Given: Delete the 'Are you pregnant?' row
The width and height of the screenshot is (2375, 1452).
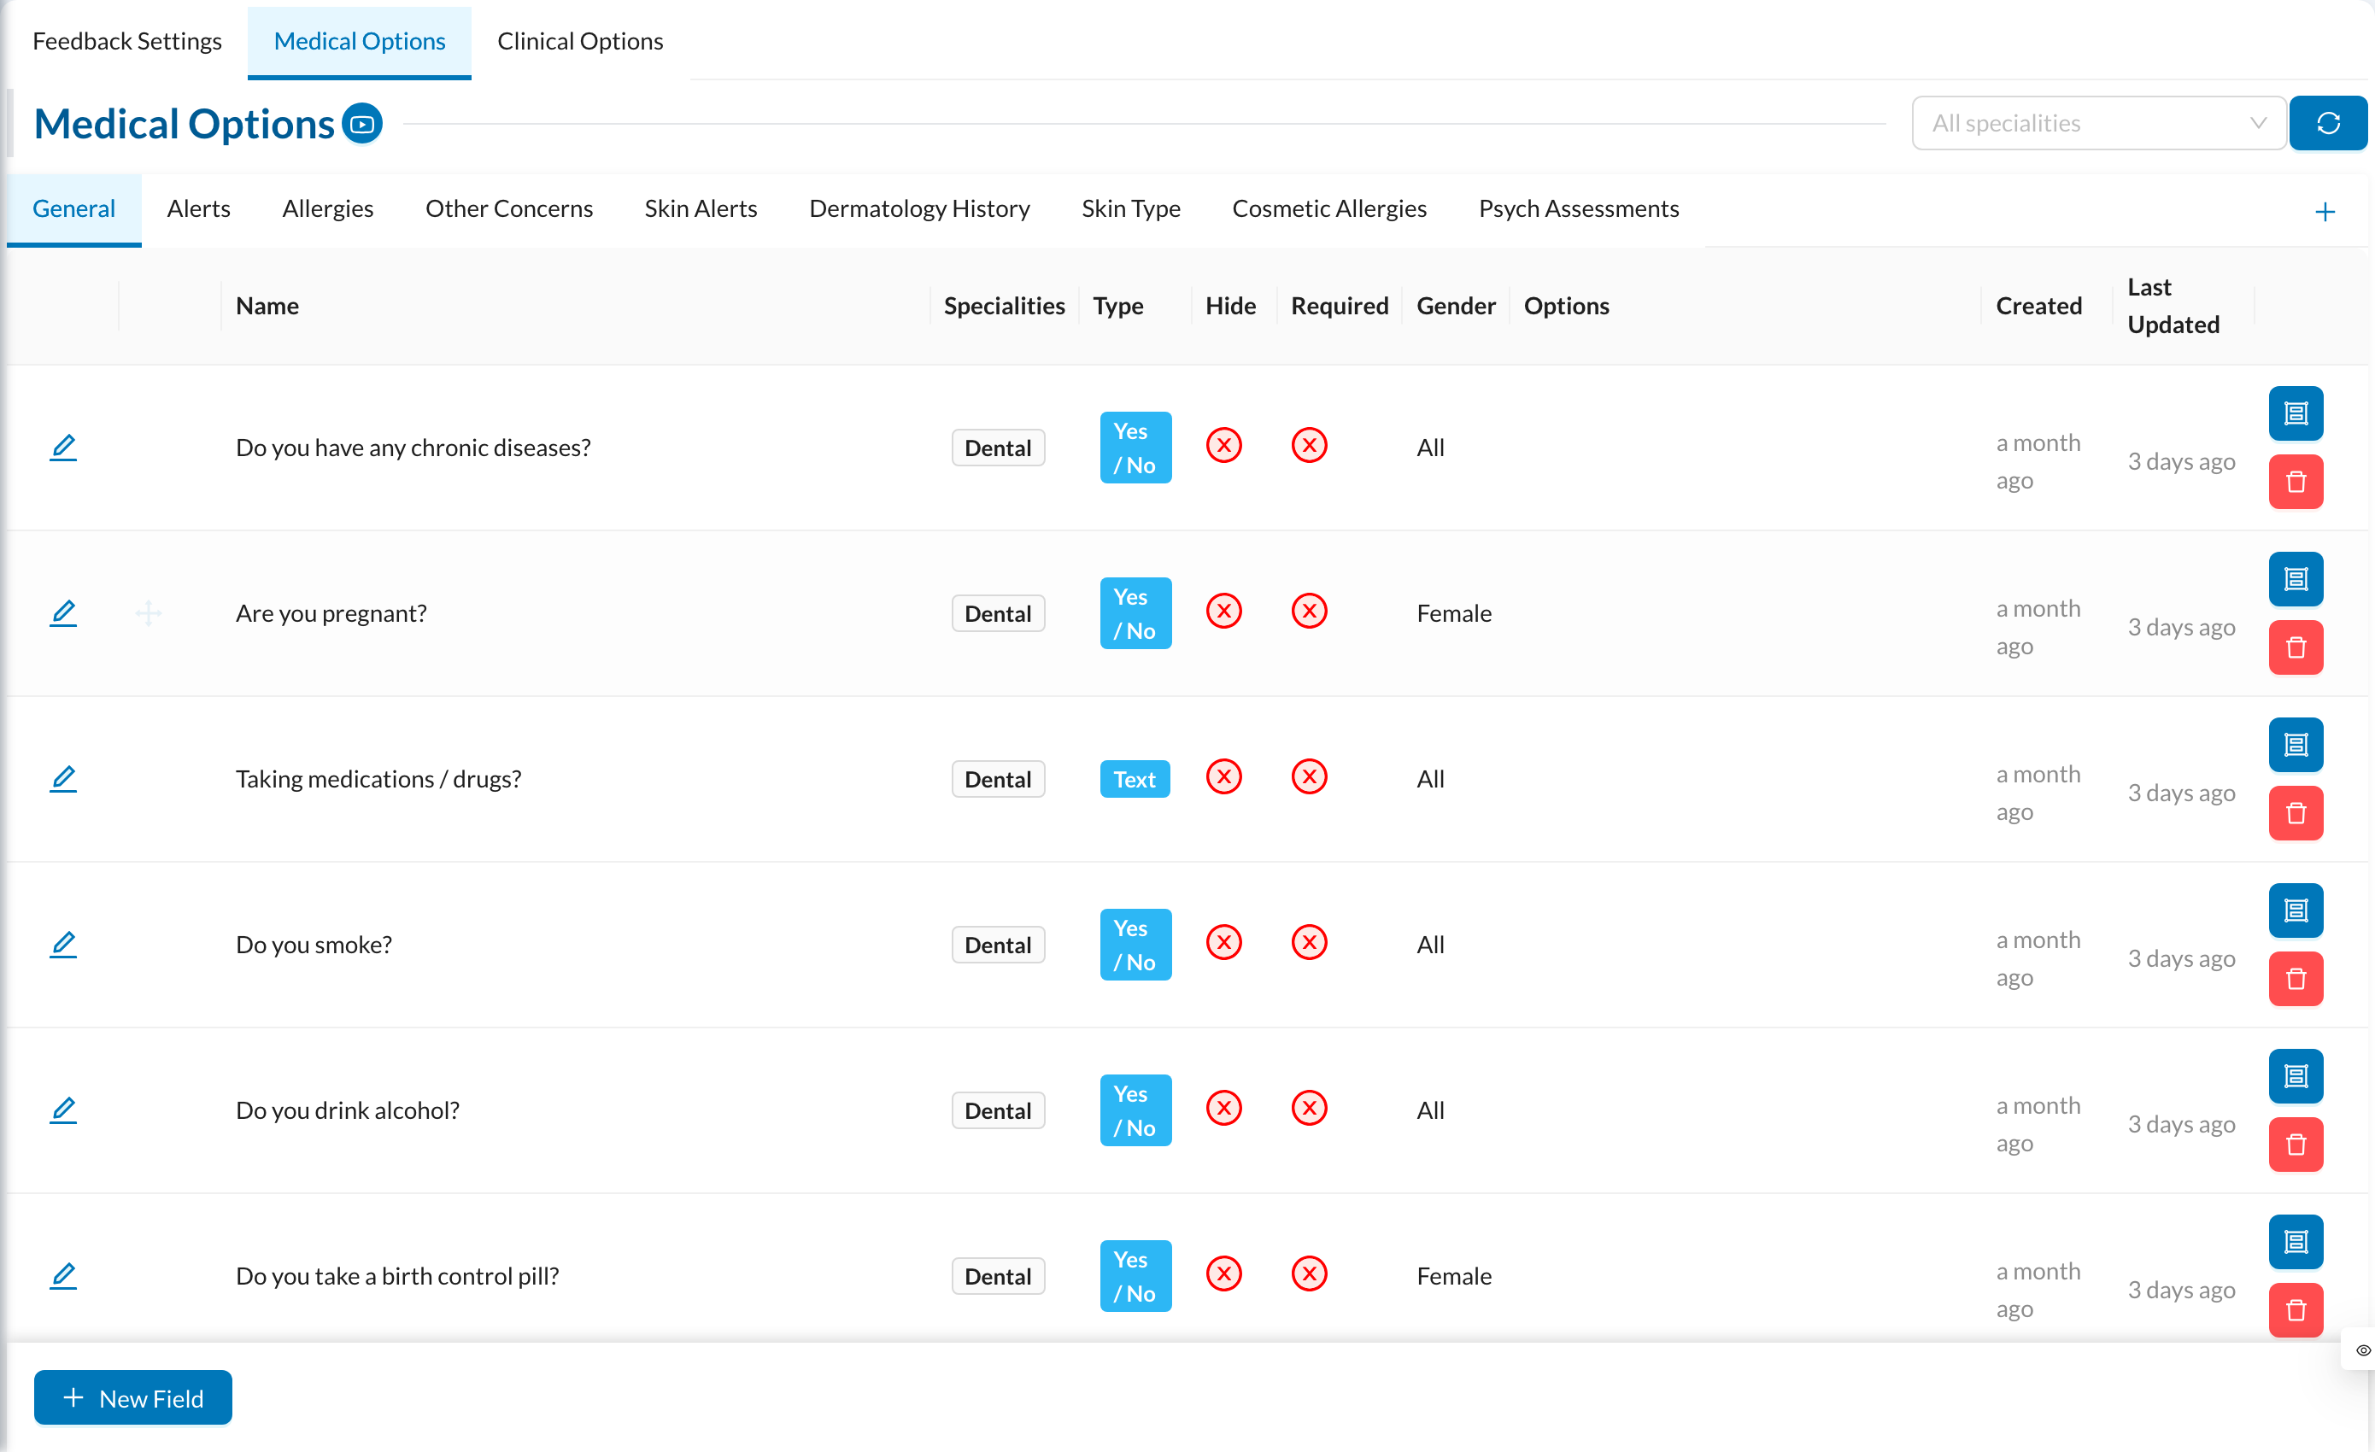Looking at the screenshot, I should click(x=2295, y=647).
